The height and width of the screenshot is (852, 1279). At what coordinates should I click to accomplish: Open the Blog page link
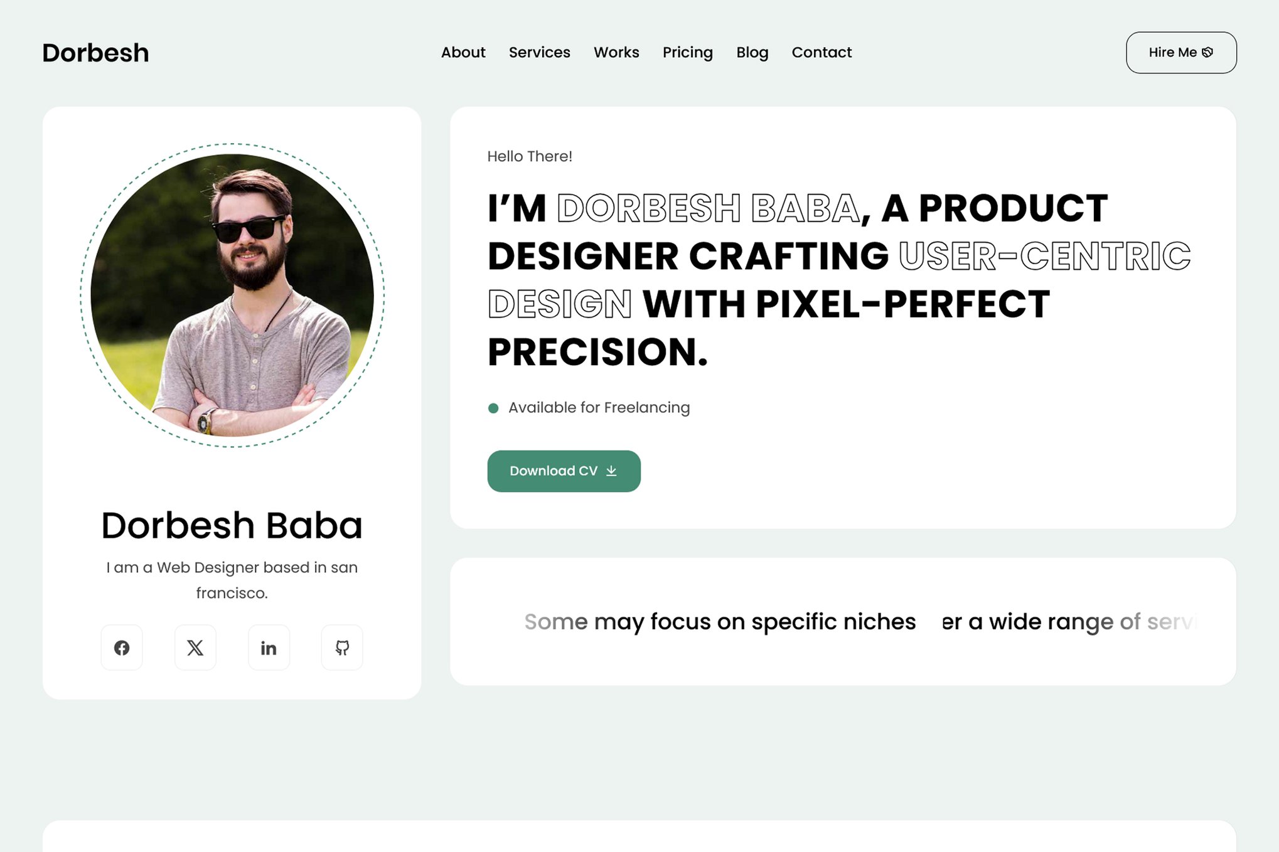(x=752, y=53)
